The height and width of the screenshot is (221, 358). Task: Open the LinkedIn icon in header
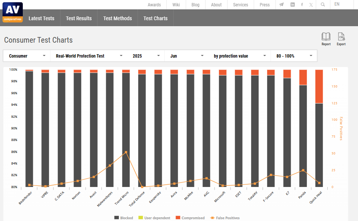point(293,4)
